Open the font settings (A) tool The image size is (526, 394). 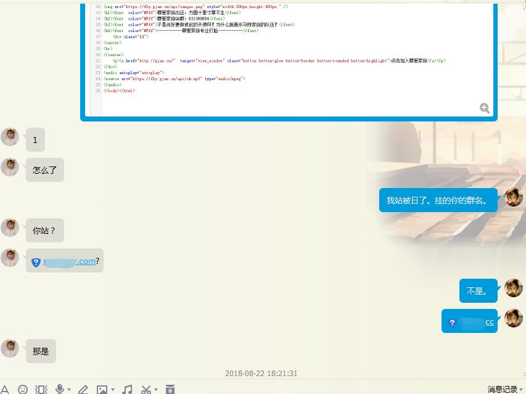point(5,389)
